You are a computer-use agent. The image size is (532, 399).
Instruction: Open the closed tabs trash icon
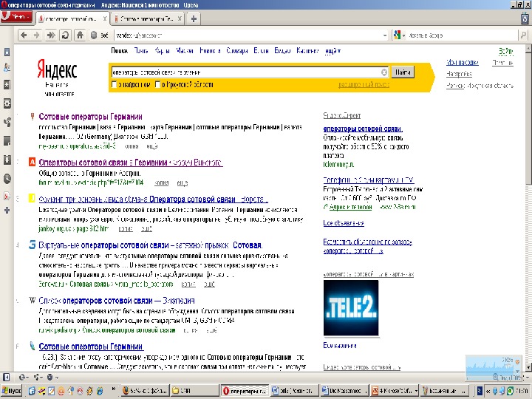pyautogui.click(x=525, y=18)
